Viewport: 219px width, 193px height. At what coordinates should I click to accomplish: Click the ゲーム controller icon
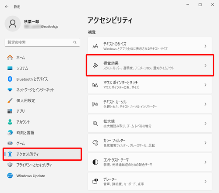click(10, 143)
